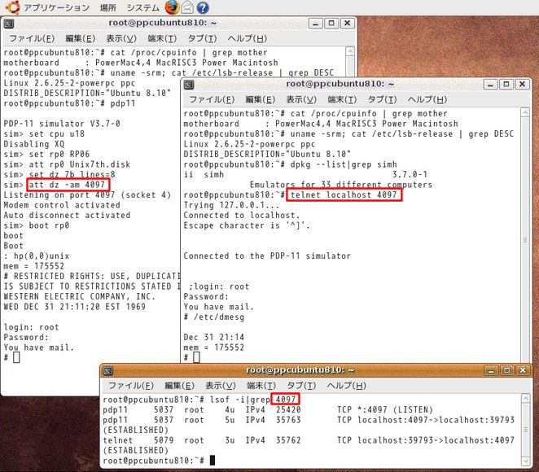Open 編集 menu in telnet terminal window

click(261, 99)
